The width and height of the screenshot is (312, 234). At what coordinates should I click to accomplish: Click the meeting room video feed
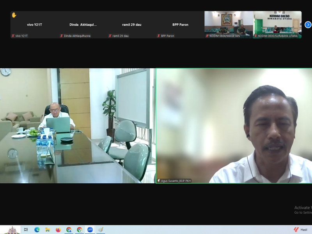tap(77, 126)
